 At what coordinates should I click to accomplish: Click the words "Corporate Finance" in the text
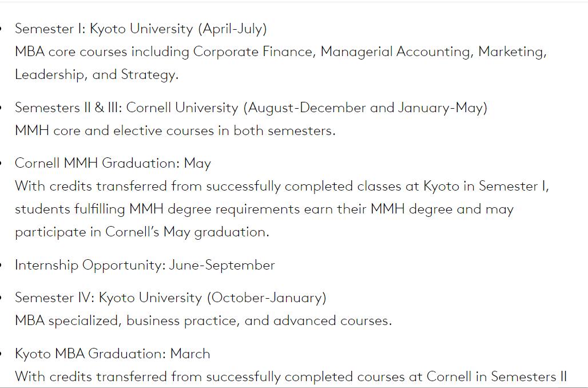coord(253,52)
